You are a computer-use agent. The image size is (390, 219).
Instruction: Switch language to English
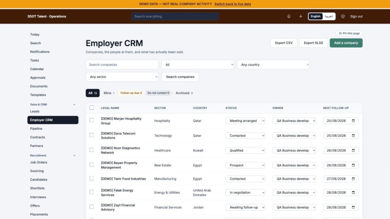click(x=315, y=16)
